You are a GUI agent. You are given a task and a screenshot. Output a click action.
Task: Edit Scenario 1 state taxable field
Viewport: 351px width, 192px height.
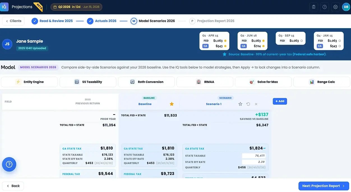tap(254, 156)
